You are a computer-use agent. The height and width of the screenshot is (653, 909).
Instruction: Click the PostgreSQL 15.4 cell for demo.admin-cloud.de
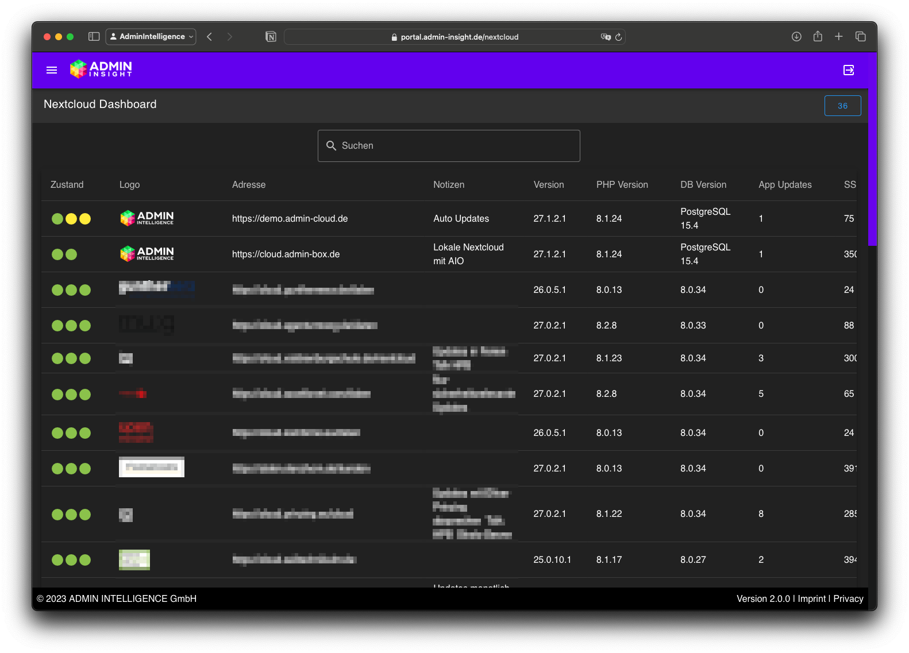[706, 219]
